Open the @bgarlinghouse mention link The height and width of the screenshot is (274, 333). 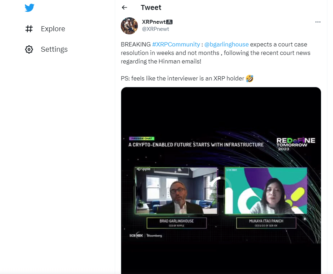click(x=227, y=44)
